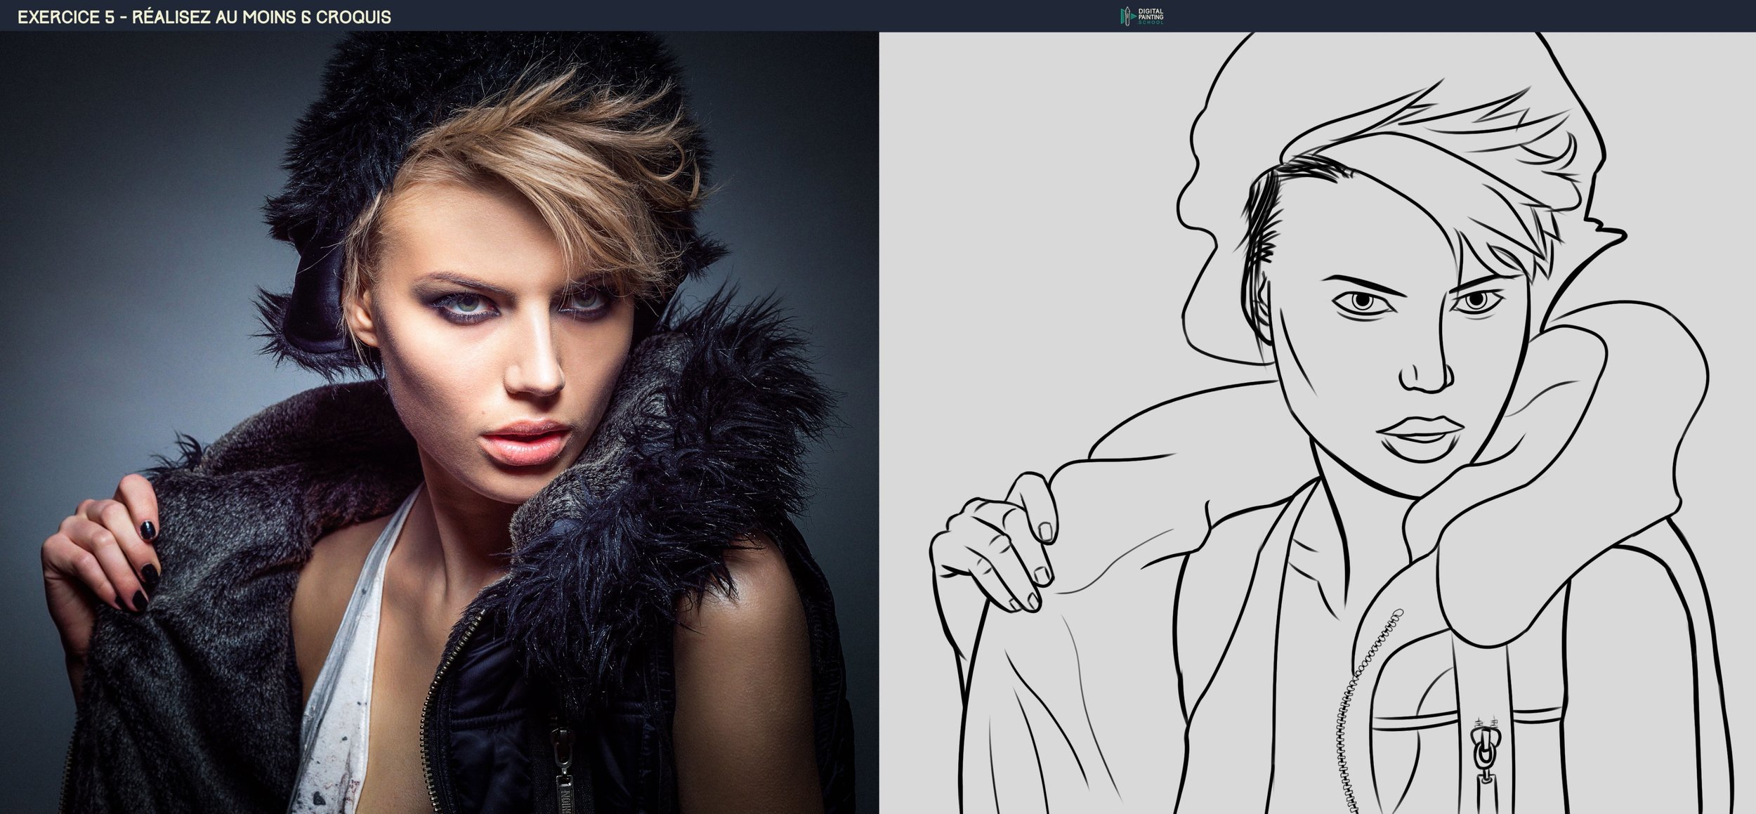1756x814 pixels.
Task: Click the 'Exercice 5' title text
Action: tap(65, 17)
